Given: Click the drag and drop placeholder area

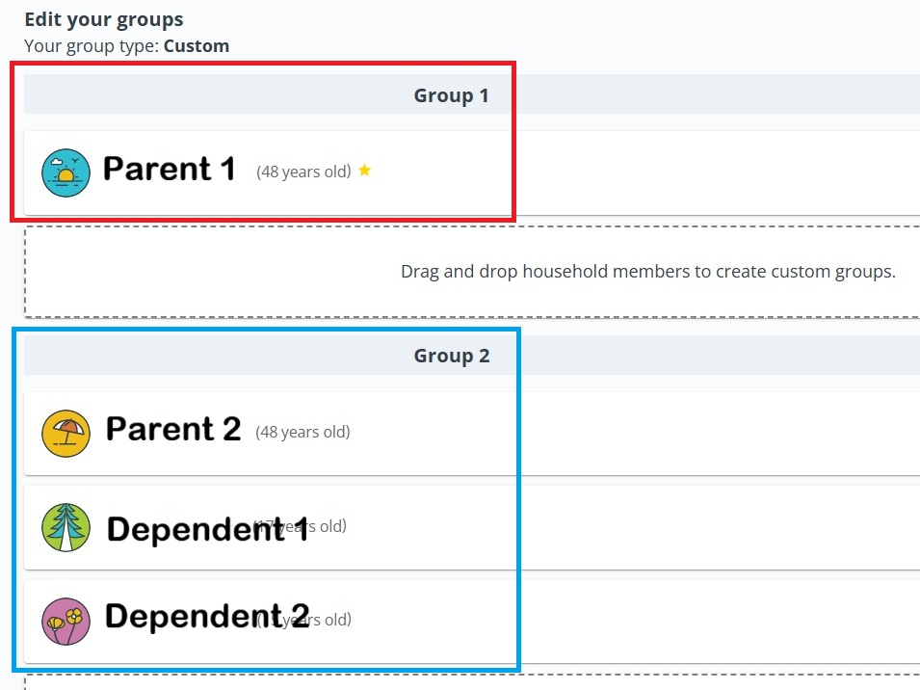Looking at the screenshot, I should pos(649,271).
